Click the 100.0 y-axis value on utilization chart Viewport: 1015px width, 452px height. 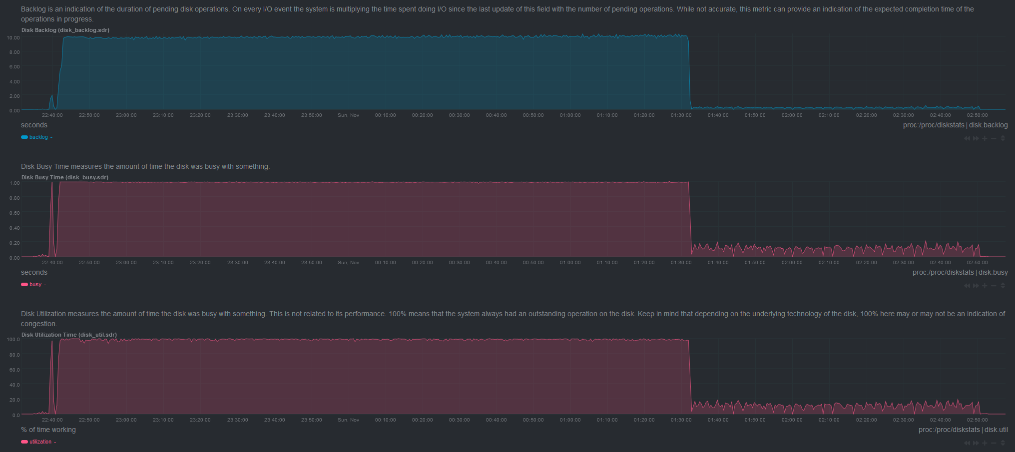tap(13, 340)
